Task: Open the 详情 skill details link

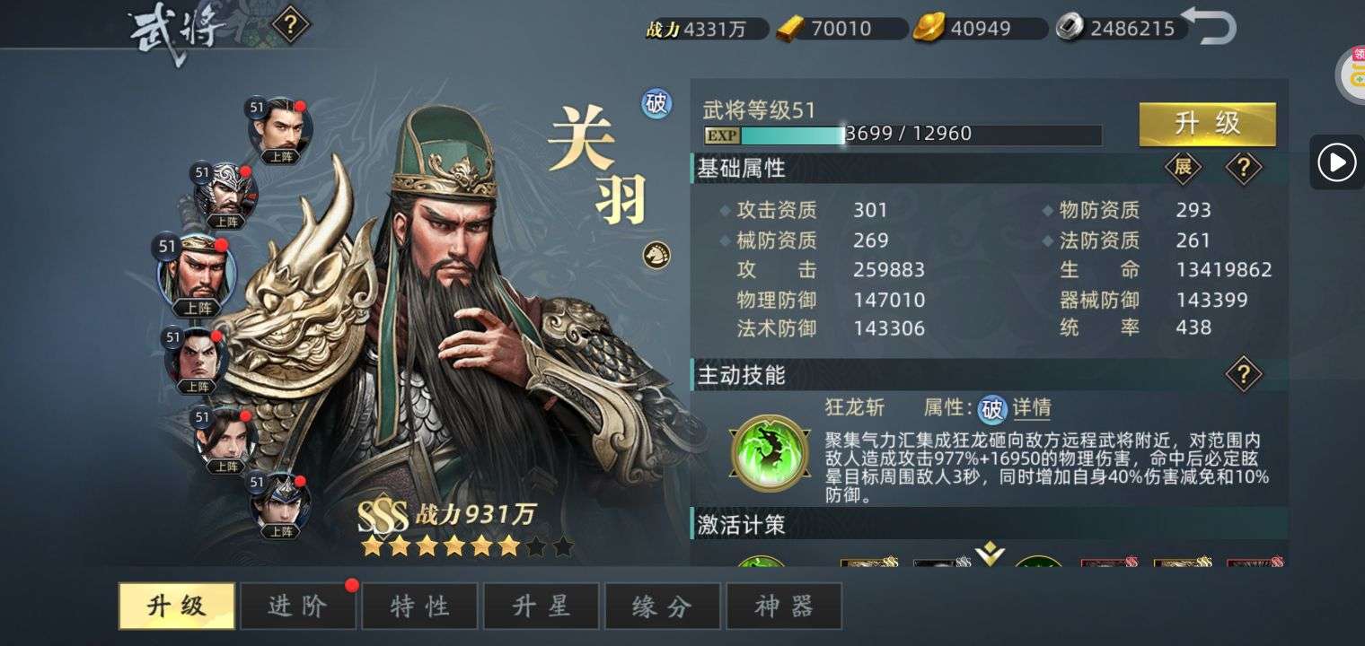Action: [x=1032, y=408]
